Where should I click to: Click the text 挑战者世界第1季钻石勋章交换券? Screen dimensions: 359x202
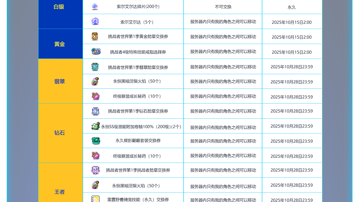pos(138,111)
